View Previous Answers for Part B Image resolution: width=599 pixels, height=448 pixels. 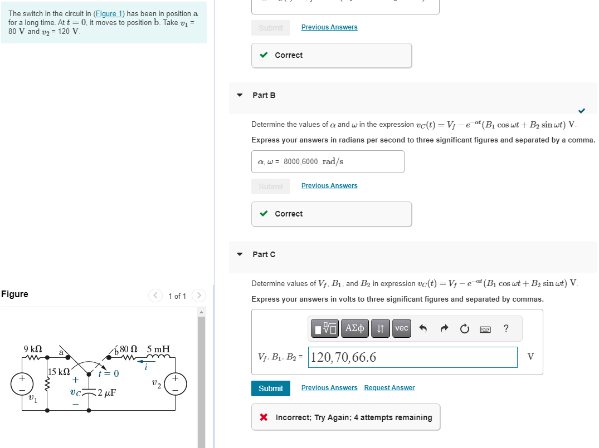pyautogui.click(x=329, y=185)
